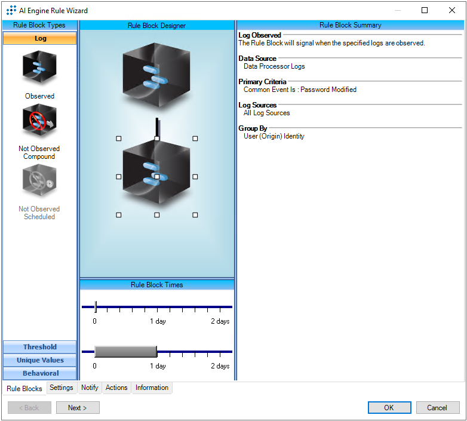This screenshot has width=467, height=421.
Task: Select the Not Observed Compound block icon
Action: (x=39, y=121)
